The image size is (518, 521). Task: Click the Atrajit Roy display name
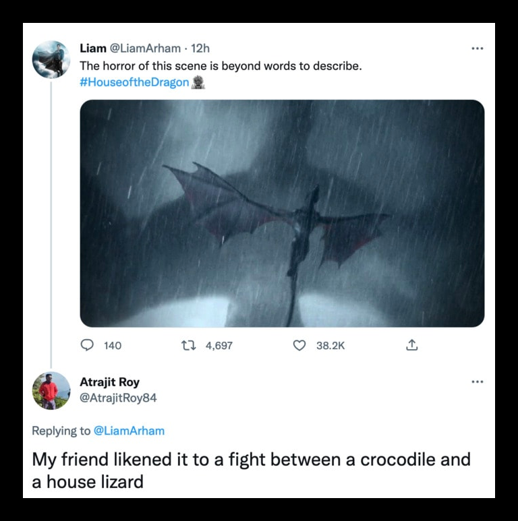[x=110, y=382]
